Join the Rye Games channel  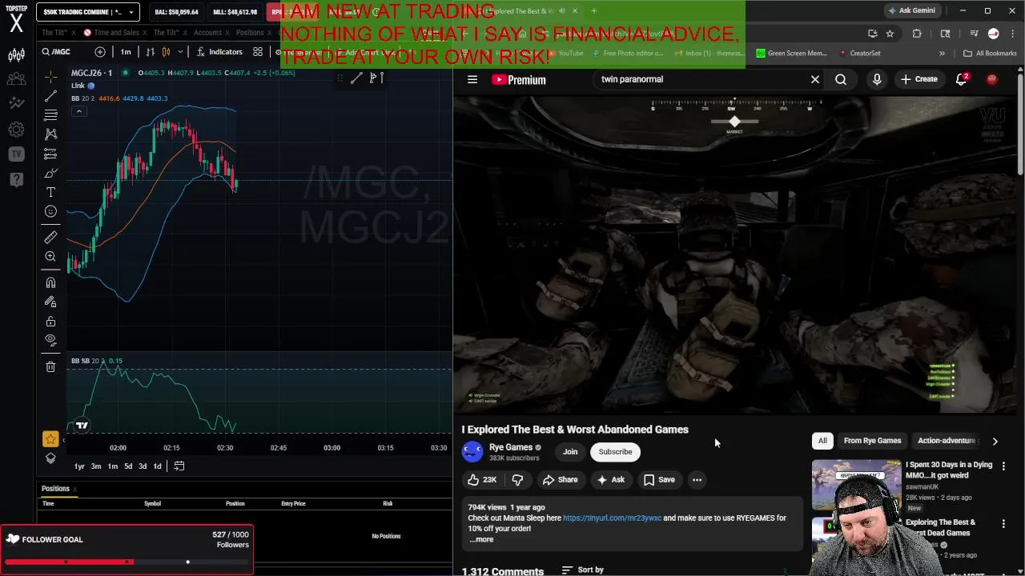570,452
